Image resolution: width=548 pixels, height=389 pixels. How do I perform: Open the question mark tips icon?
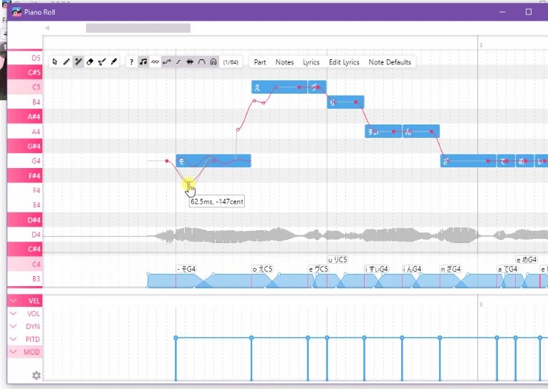pyautogui.click(x=131, y=61)
